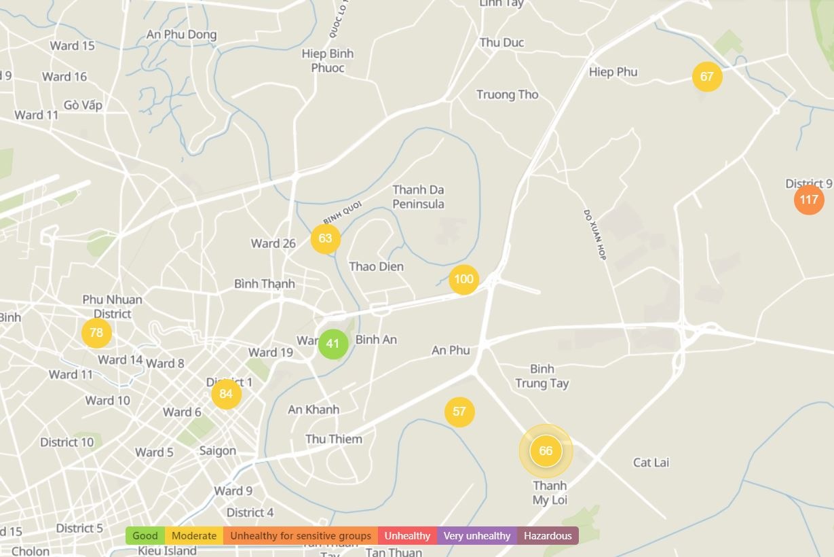Select the Hazardous legend swatch
The width and height of the screenshot is (834, 557).
pyautogui.click(x=548, y=536)
